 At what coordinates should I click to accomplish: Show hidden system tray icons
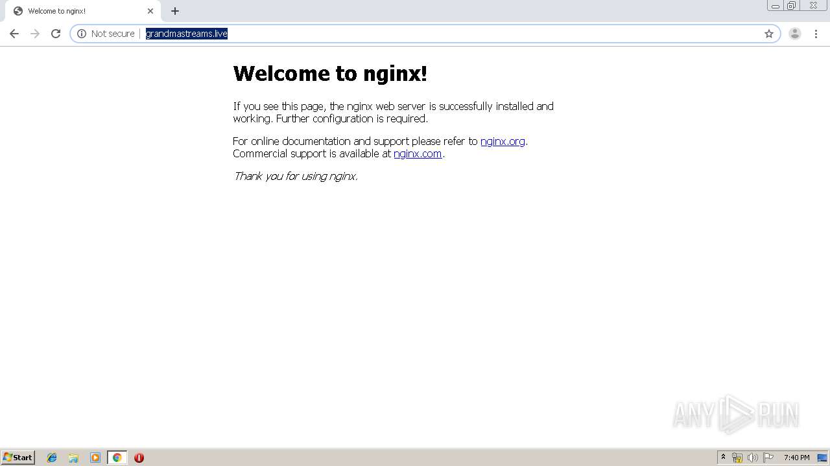723,458
